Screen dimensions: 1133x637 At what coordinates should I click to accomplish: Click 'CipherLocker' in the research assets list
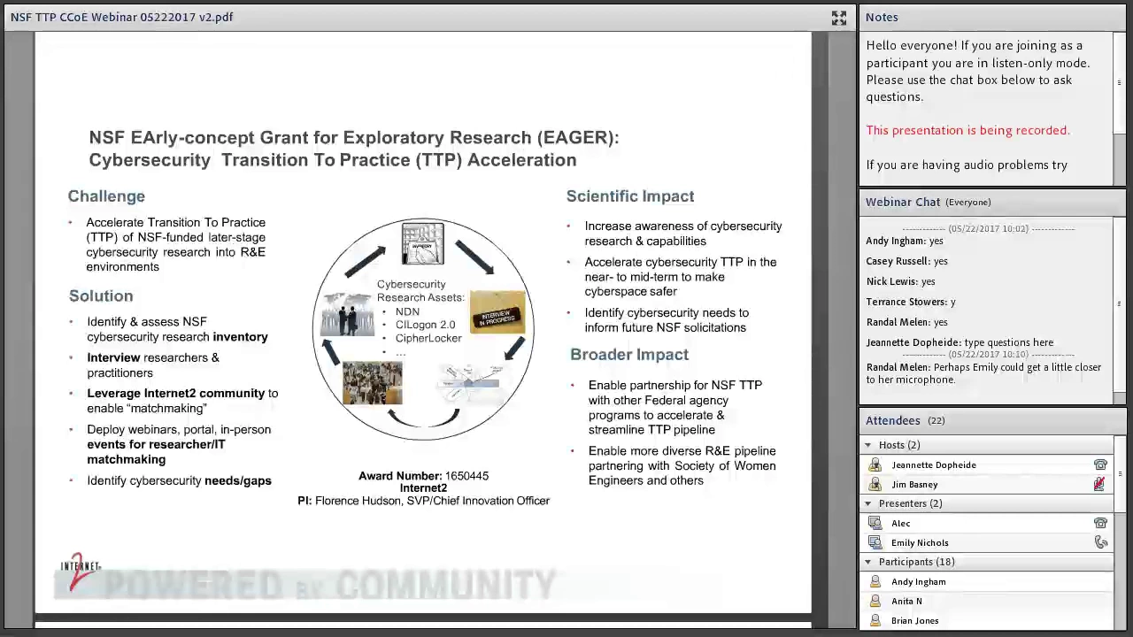428,338
